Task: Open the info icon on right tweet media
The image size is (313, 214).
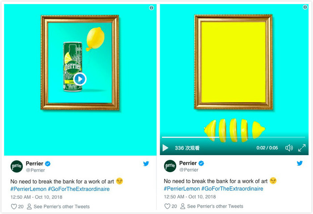Action: coord(305,7)
